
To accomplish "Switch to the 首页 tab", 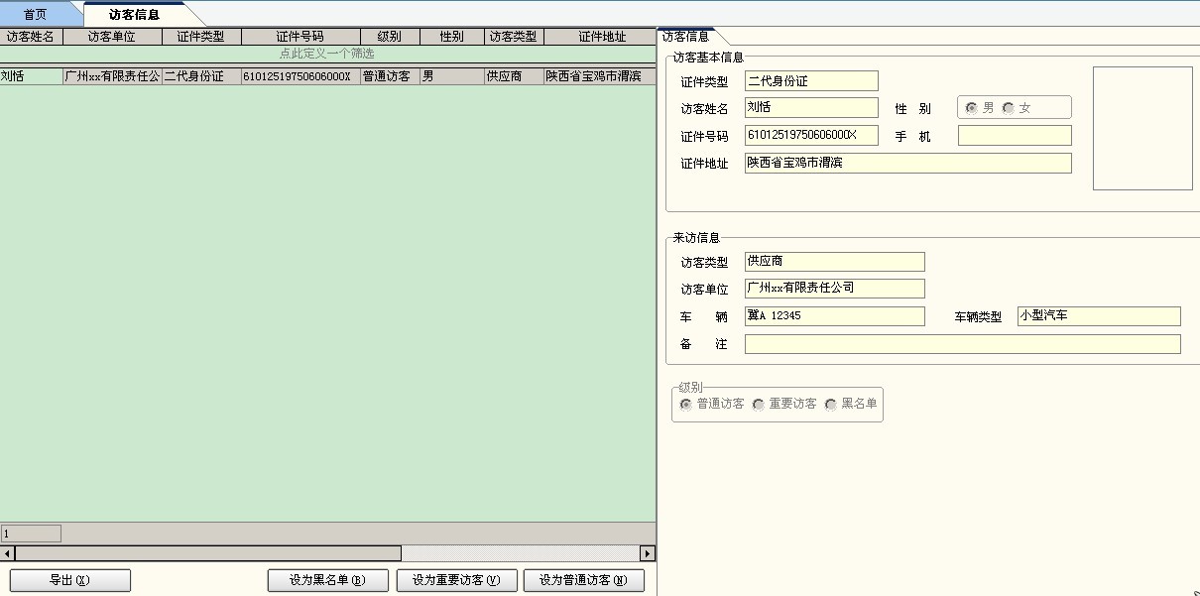I will (36, 14).
